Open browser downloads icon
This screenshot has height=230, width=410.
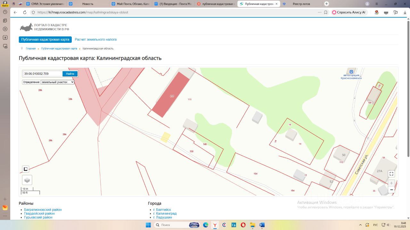click(x=405, y=12)
